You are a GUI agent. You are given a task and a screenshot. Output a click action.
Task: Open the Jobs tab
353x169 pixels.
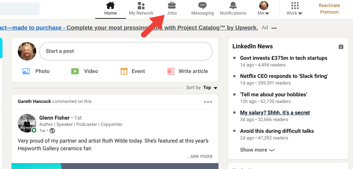172,9
